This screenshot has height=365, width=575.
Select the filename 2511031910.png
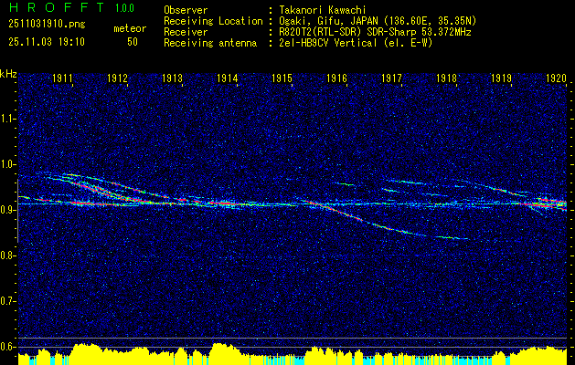point(47,24)
